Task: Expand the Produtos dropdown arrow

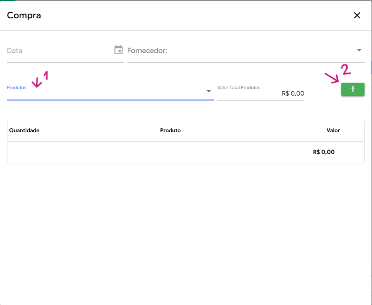Action: point(209,92)
